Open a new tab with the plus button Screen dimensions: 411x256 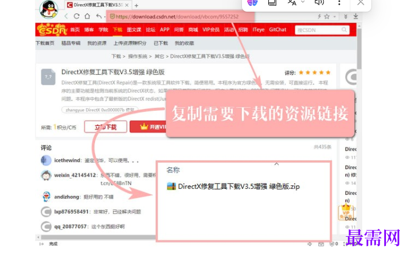point(136,5)
